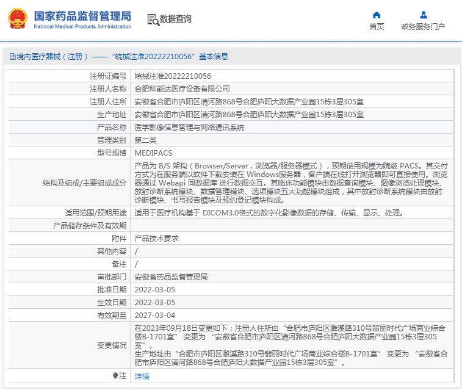The height and width of the screenshot is (390, 462).
Task: Click the 产品名称 label
Action: (112, 127)
